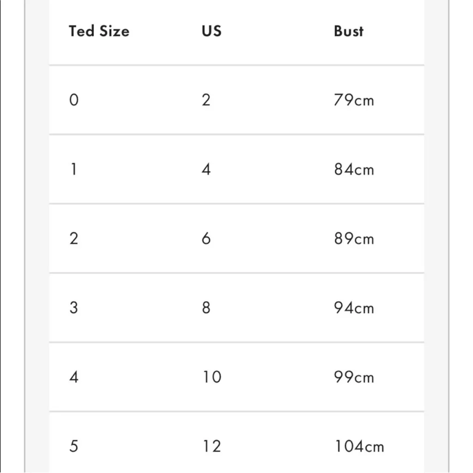Click Ted Size 2 cell
The height and width of the screenshot is (473, 473).
click(x=74, y=238)
